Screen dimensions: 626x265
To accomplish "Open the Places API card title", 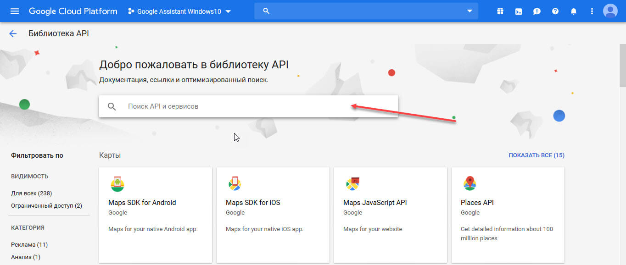I will click(477, 203).
